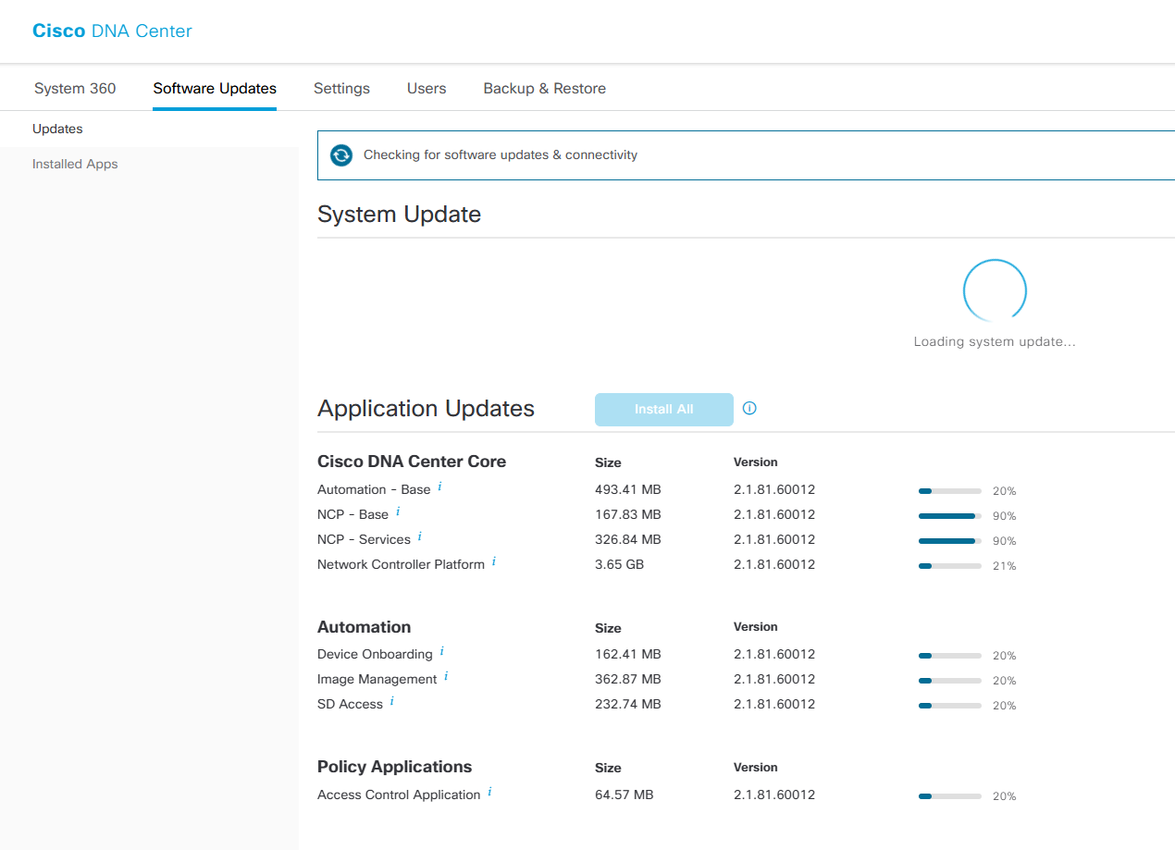
Task: Show info for SD Access
Action: pyautogui.click(x=391, y=702)
